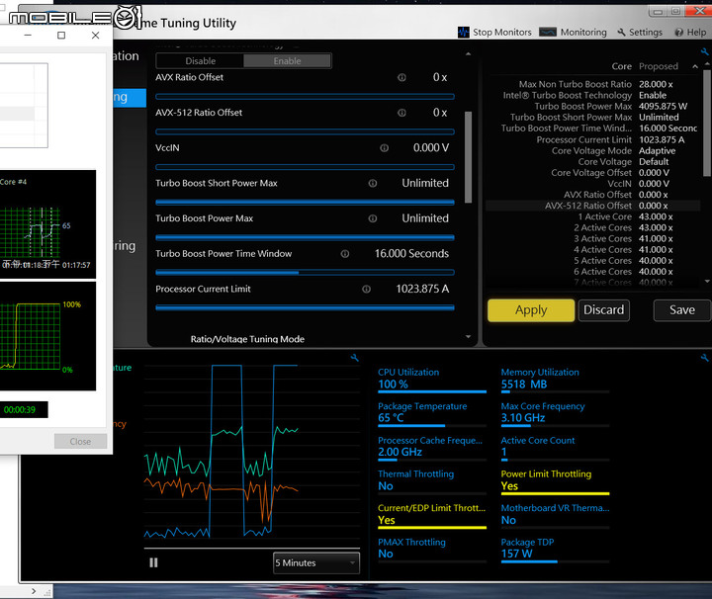Open Settings with the wrench icon
The image size is (712, 599).
click(640, 33)
